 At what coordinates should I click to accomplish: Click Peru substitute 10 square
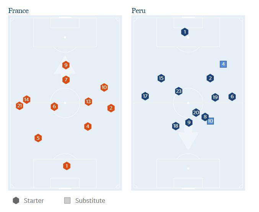(210, 121)
